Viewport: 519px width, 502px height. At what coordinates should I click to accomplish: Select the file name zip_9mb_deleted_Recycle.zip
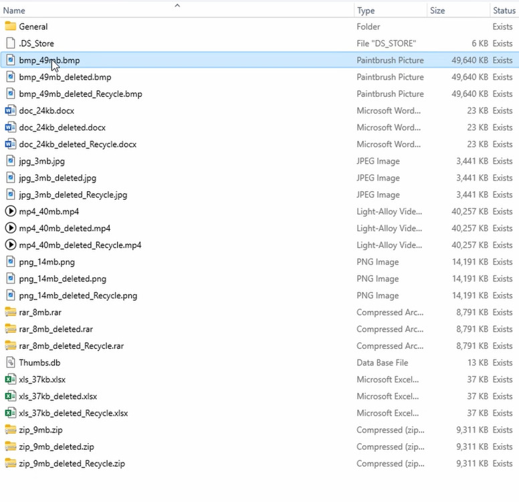point(72,464)
